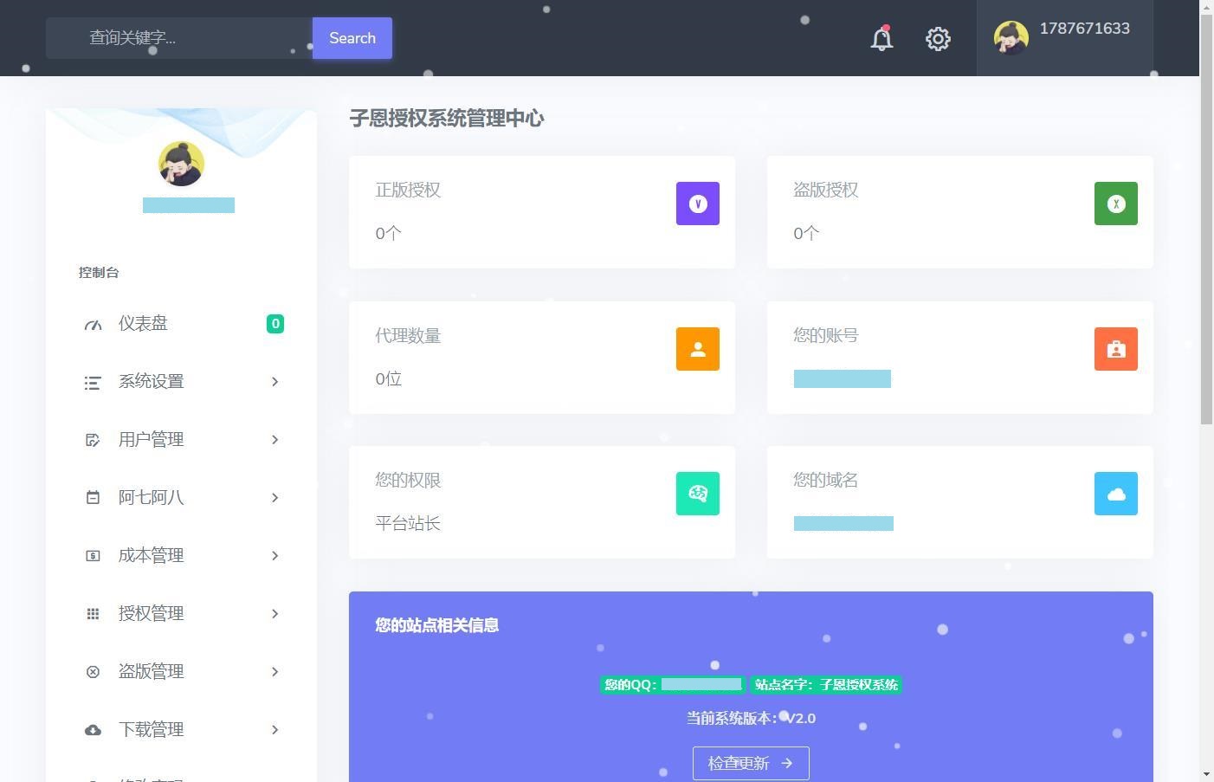
Task: Select the 仪表盘 dashboard speedometer icon
Action: coord(93,323)
